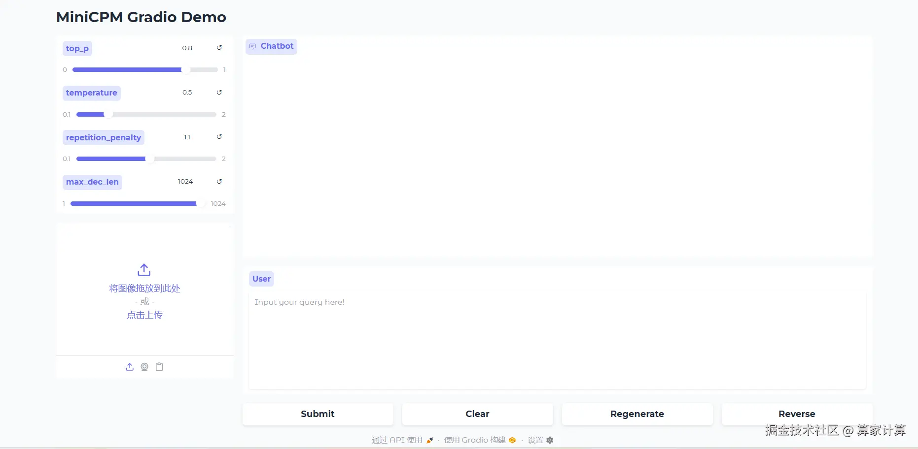The image size is (918, 449).
Task: Click the API rocket icon in footer
Action: pyautogui.click(x=430, y=440)
